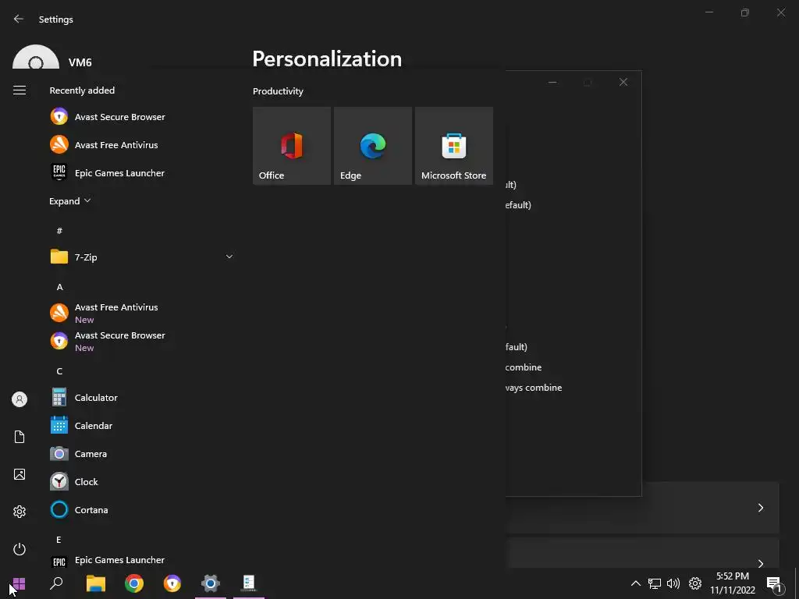Click the Windows Start button

19,583
